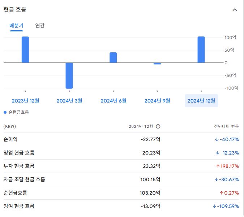Click the -100억 axis label

coord(231,88)
